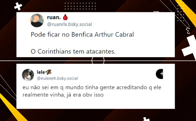Open ruan's profile avatar picture
This screenshot has height=121, width=196.
(x=37, y=20)
